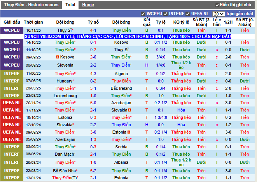Click the trận gần nhất label
The height and width of the screenshot is (182, 257).
(240, 14)
